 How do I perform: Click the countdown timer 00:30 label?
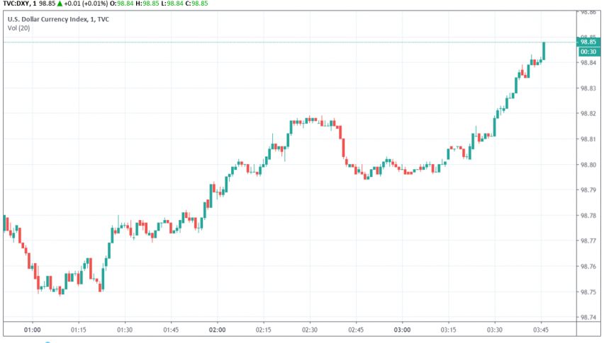(588, 52)
